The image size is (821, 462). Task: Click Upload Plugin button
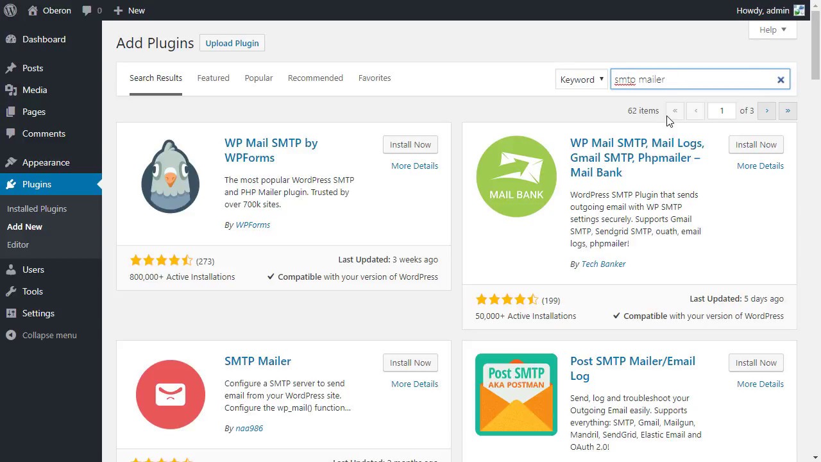click(x=232, y=43)
